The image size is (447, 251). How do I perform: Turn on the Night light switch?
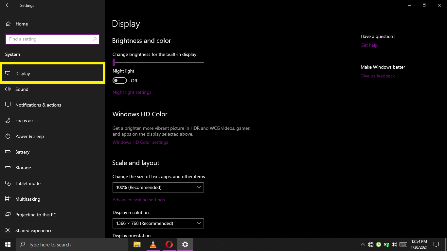pyautogui.click(x=120, y=80)
